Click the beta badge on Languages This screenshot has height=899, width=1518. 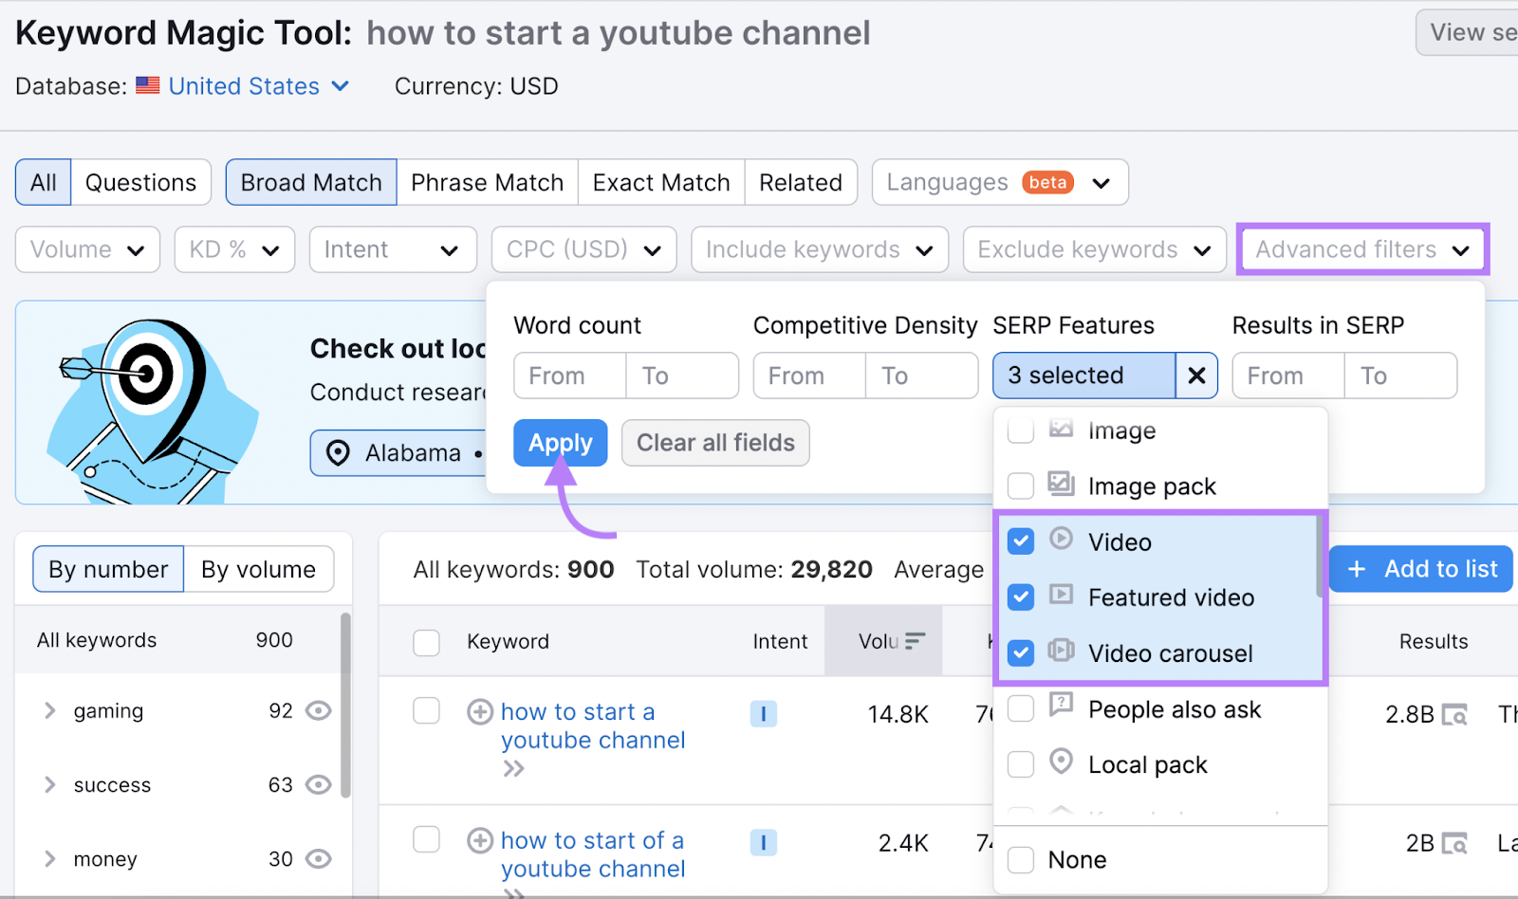tap(1047, 182)
